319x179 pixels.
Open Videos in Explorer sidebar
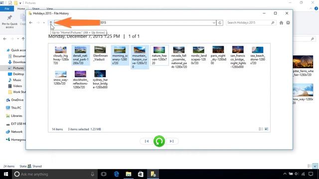[15, 86]
